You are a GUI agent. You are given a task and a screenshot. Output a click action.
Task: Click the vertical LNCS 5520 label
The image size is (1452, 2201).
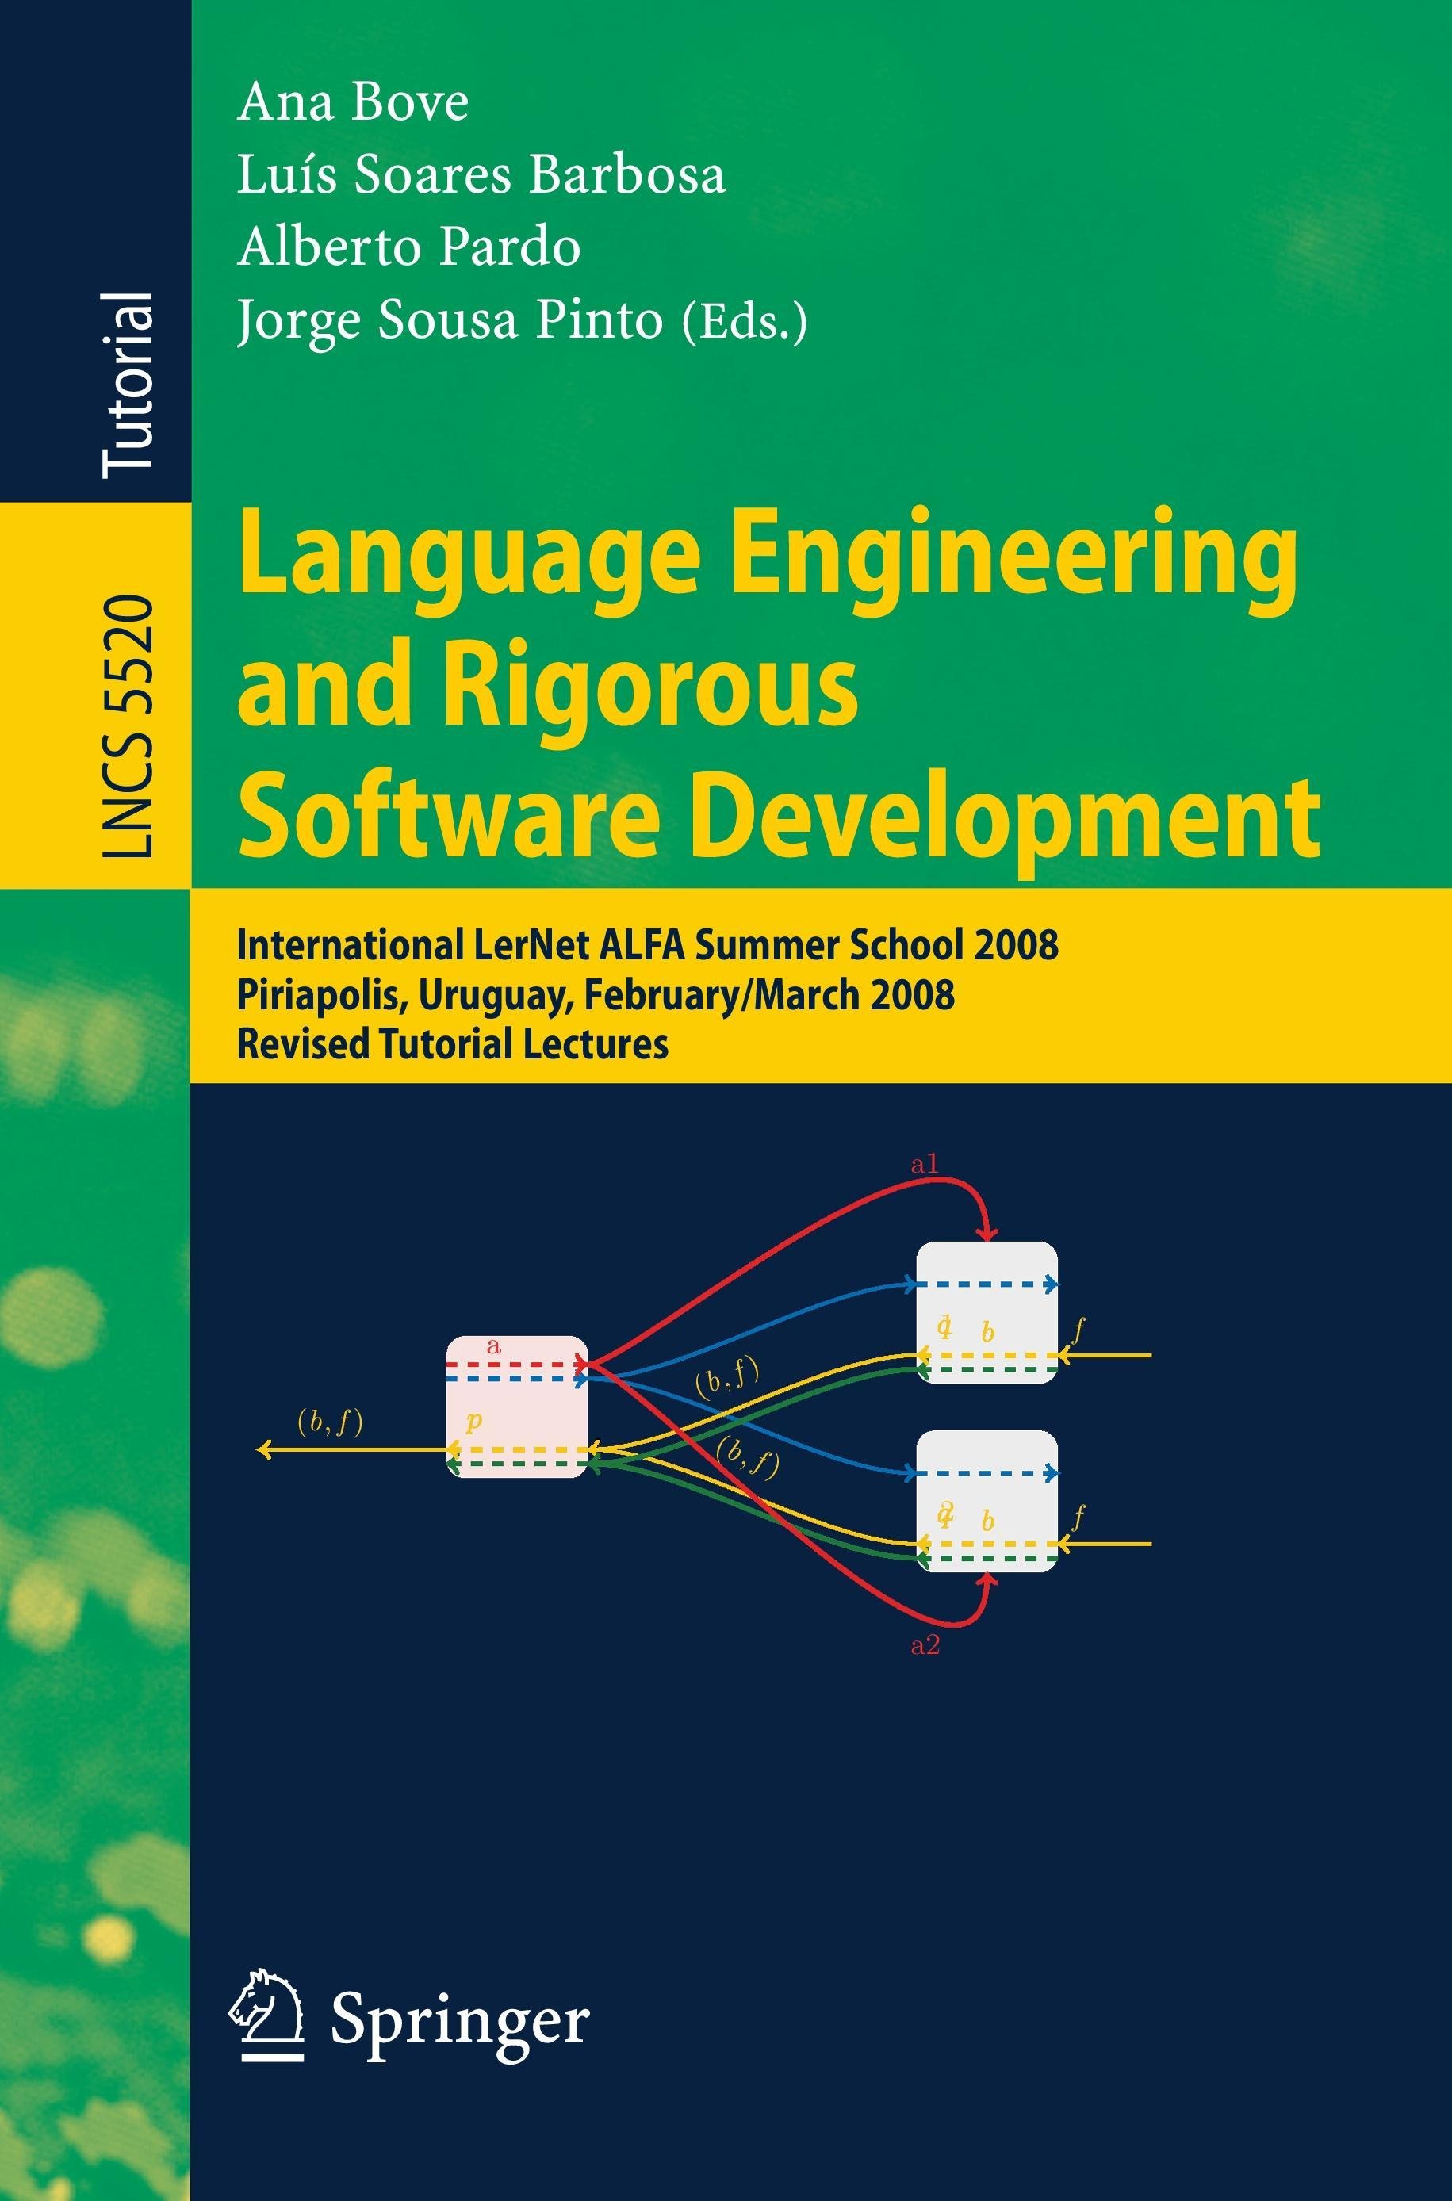point(128,725)
